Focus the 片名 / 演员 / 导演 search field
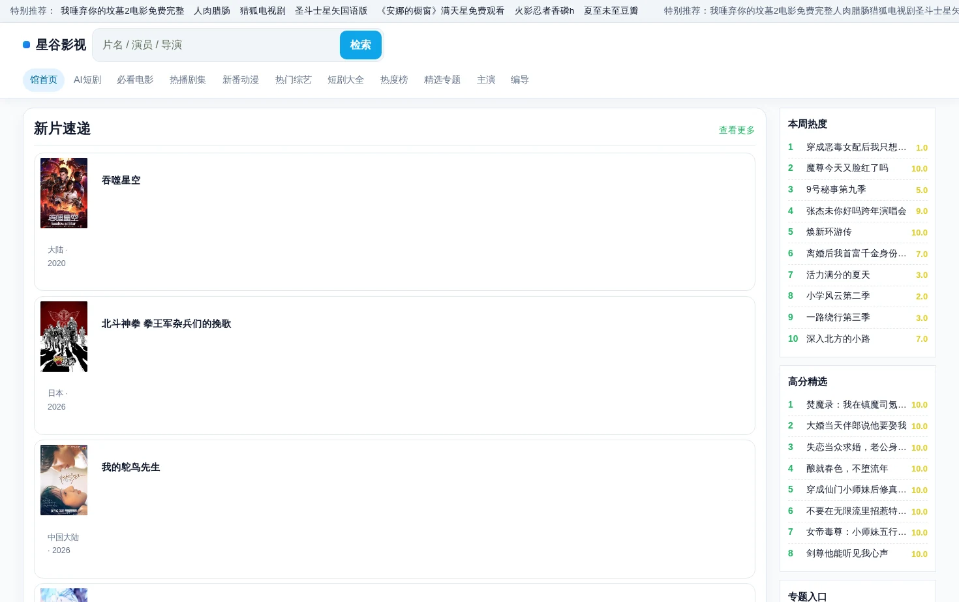This screenshot has width=959, height=602. [217, 45]
